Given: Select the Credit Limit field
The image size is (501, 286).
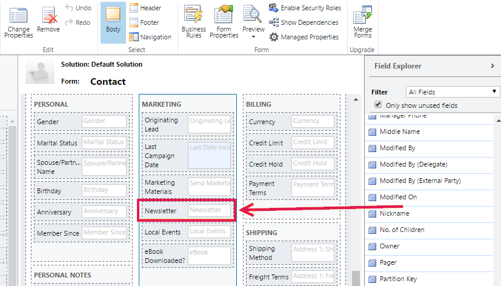Looking at the screenshot, I should [x=292, y=142].
